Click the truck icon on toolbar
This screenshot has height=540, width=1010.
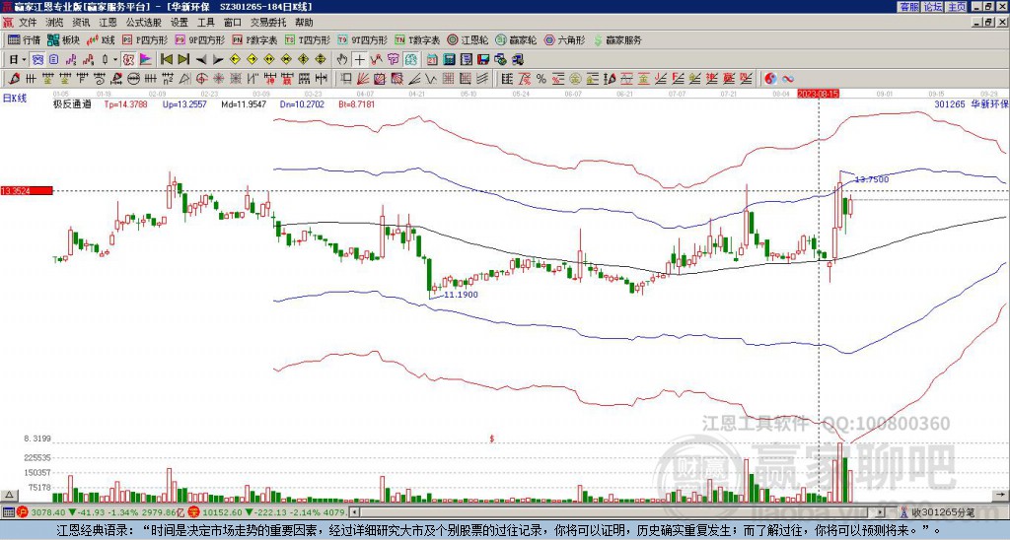pos(518,60)
